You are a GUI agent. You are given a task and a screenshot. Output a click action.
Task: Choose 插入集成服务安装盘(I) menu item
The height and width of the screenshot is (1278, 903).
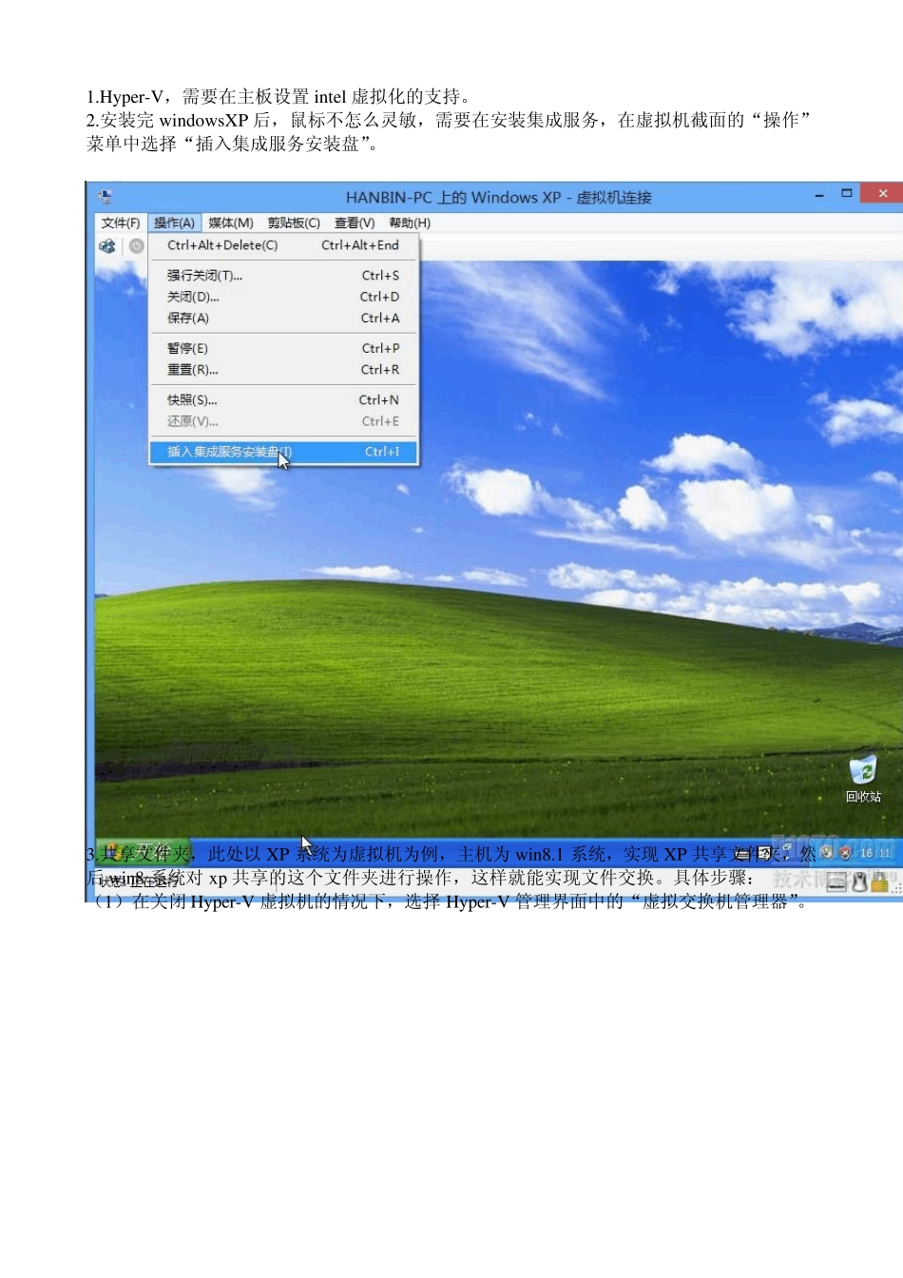pyautogui.click(x=283, y=452)
